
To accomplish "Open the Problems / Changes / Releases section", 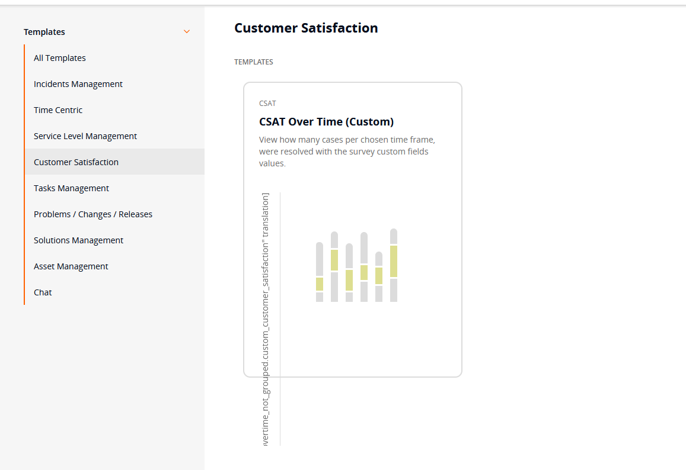I will click(93, 214).
